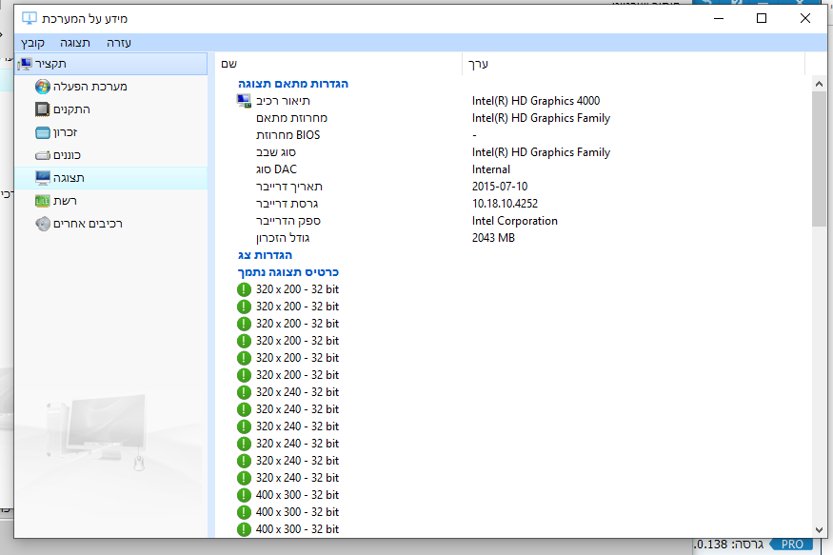Click the driver version 10.18.10.4252
Viewport: 833px width, 555px height.
coord(505,204)
